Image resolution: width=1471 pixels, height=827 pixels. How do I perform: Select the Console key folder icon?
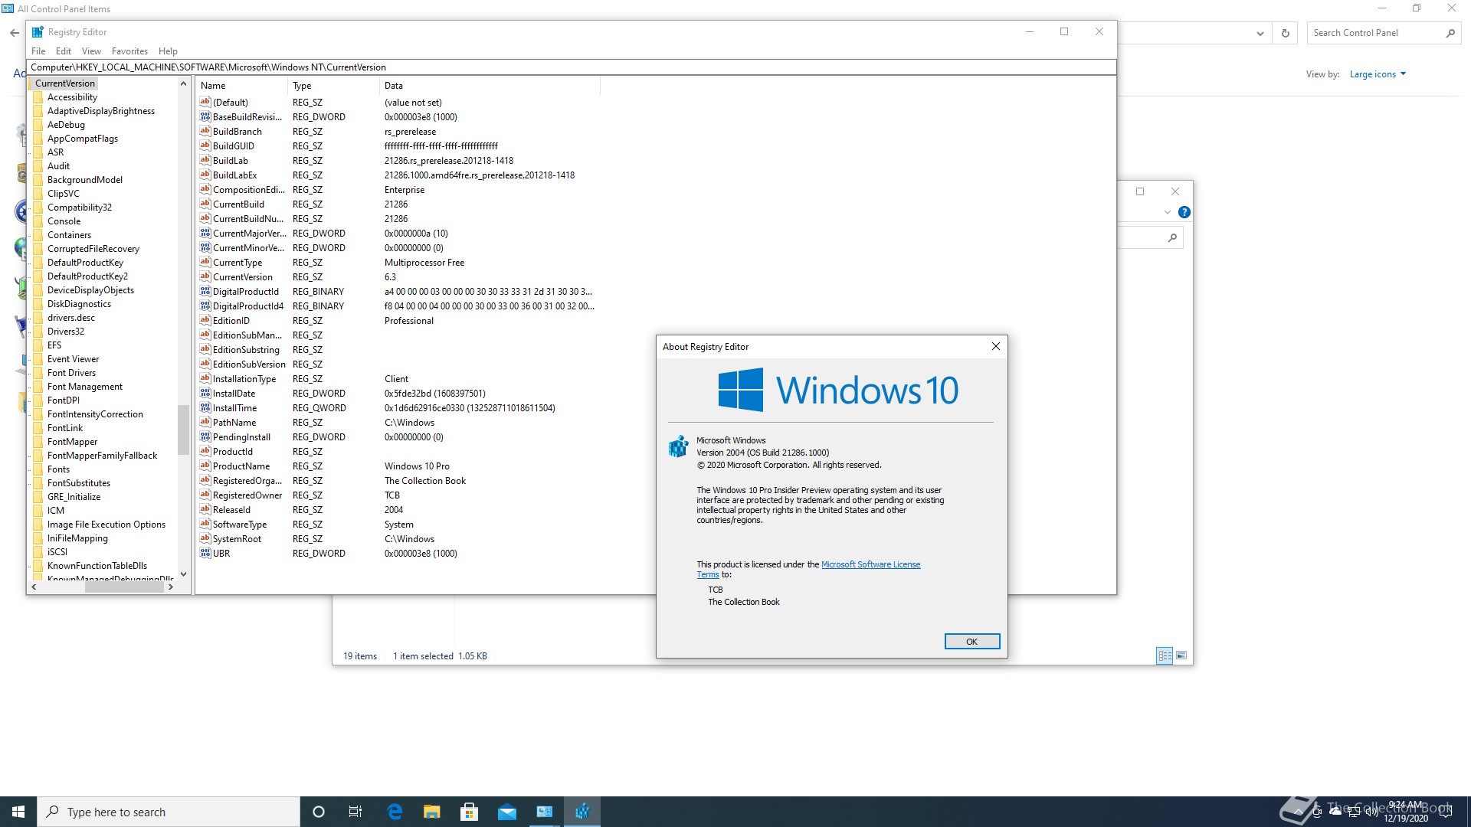coord(38,221)
